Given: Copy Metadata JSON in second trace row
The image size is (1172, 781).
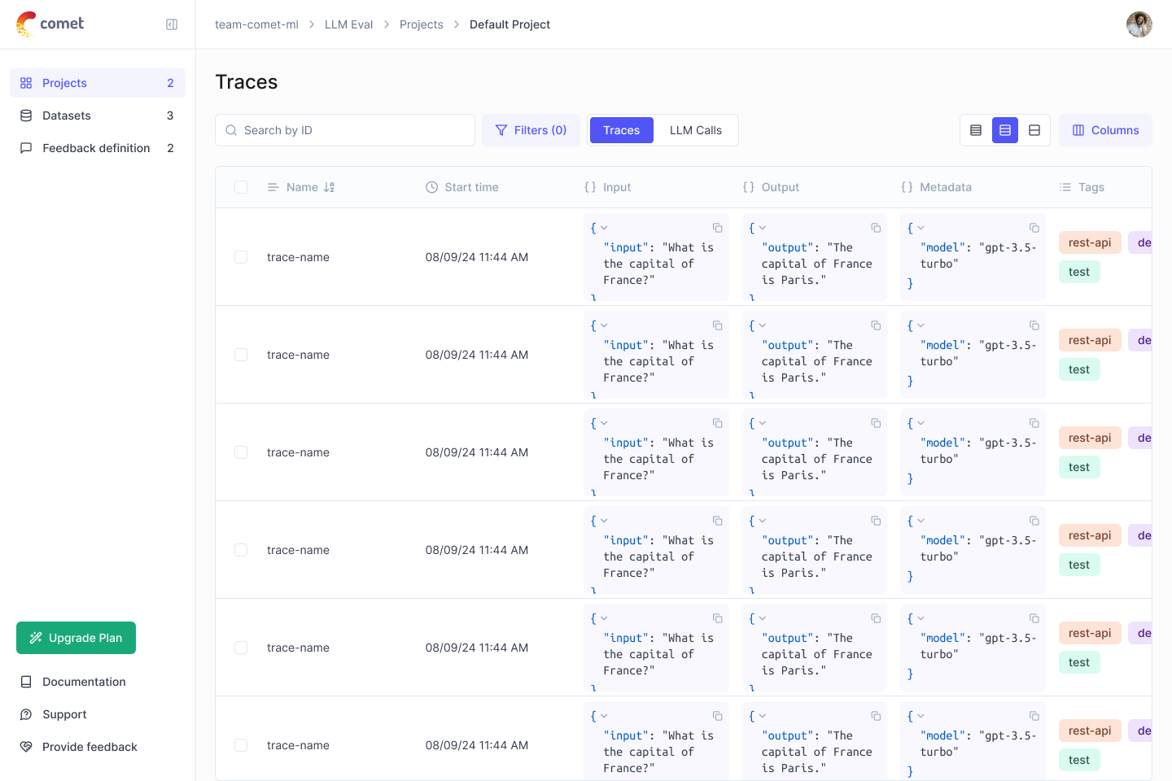Looking at the screenshot, I should 1034,325.
